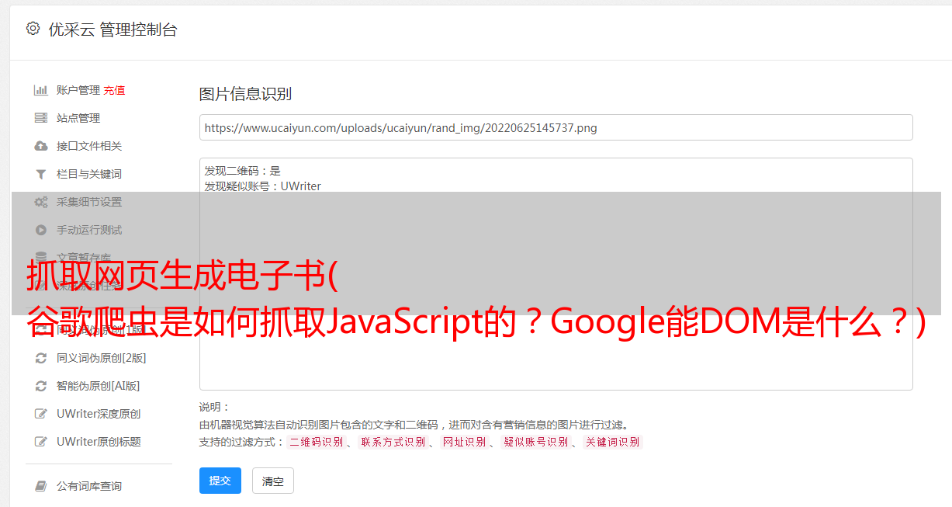
Task: Click the 说明： label
Action: pos(215,407)
